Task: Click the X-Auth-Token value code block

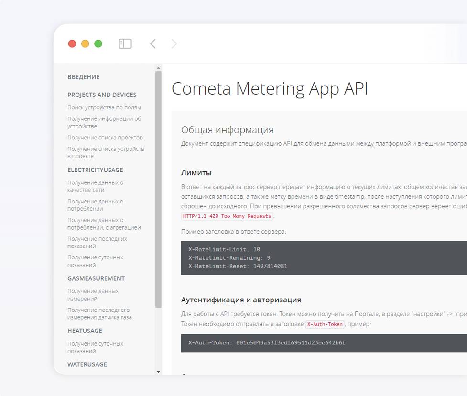Action: [324, 343]
